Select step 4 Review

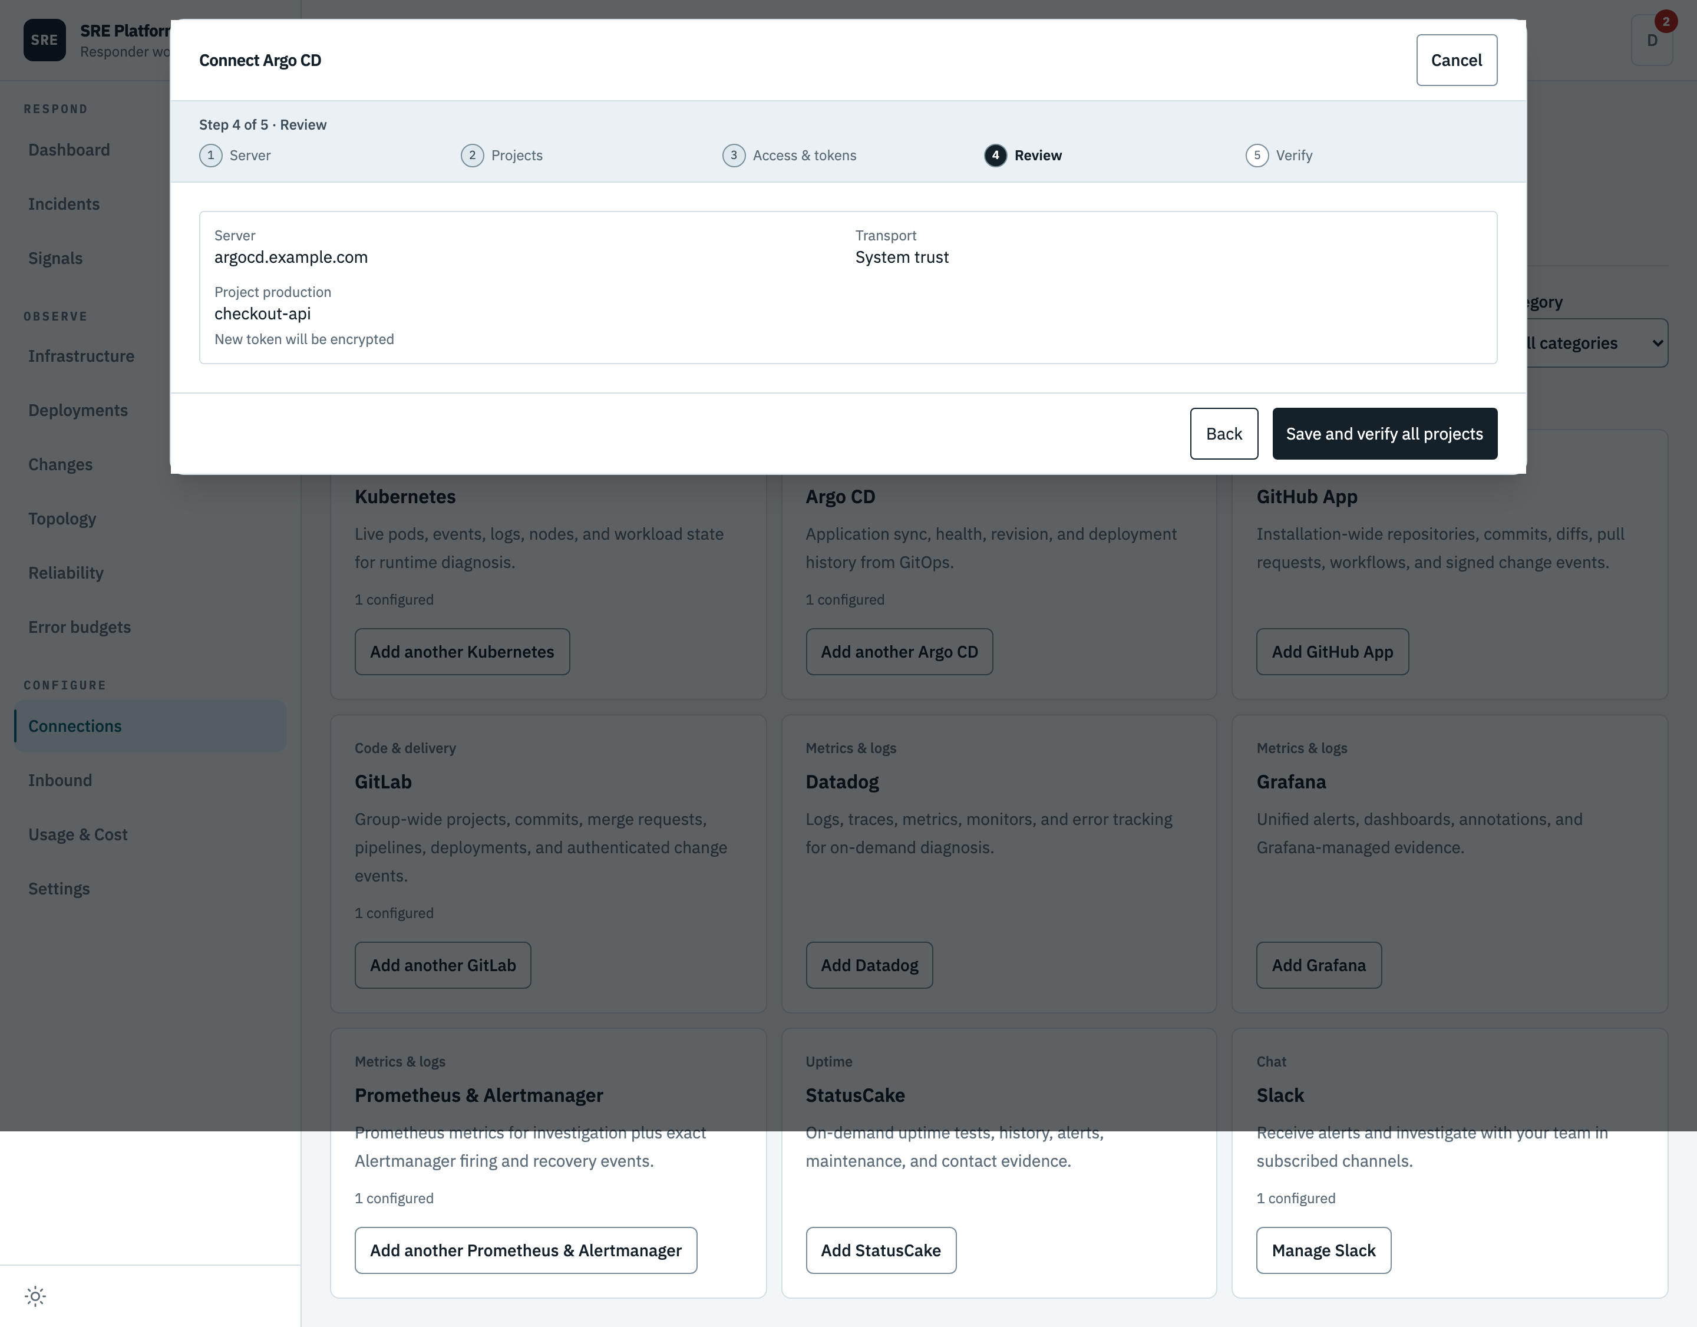[1022, 156]
